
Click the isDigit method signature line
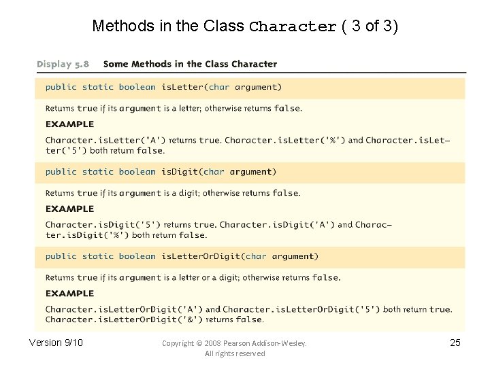(161, 172)
